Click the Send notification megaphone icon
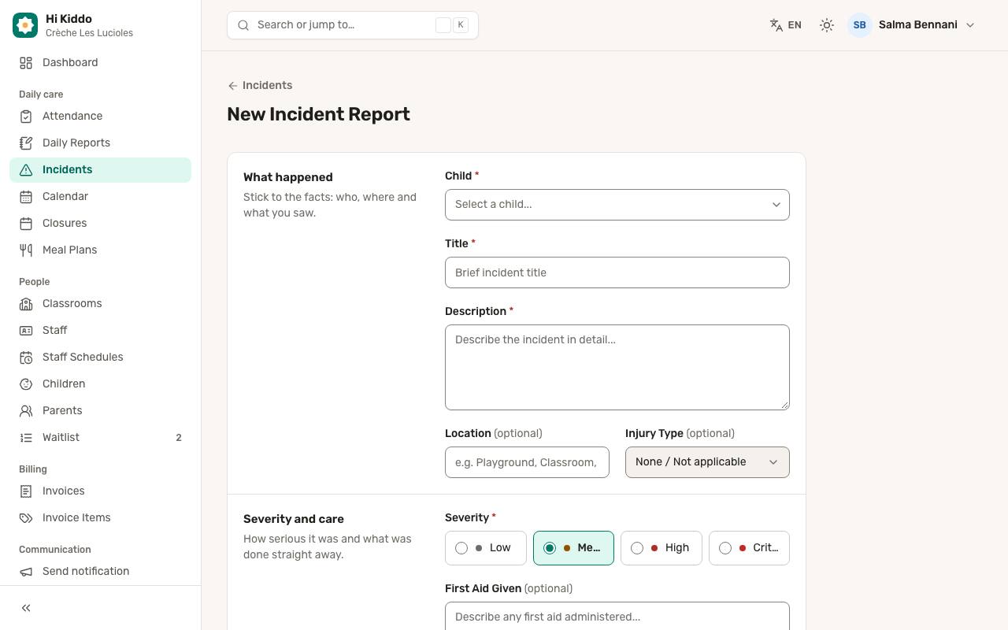The image size is (1008, 630). coord(26,571)
